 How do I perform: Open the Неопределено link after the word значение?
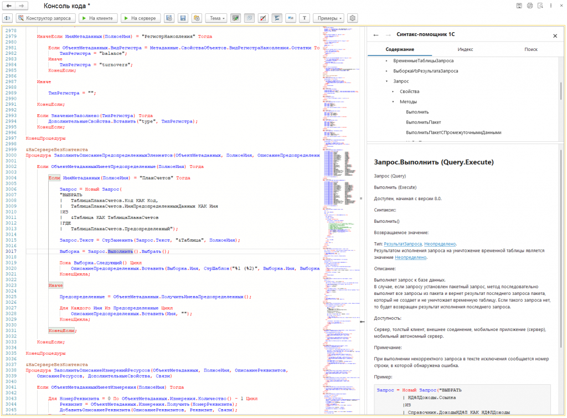coord(411,257)
